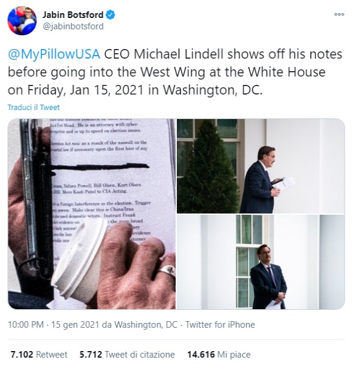
Task: Open the Twitter for iPhone source link
Action: (220, 325)
